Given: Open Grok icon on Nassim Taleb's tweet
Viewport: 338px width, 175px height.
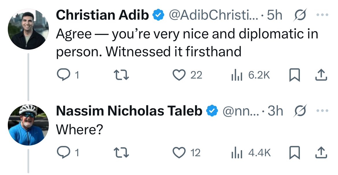Looking at the screenshot, I should [x=300, y=111].
